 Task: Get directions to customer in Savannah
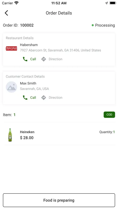52,97
